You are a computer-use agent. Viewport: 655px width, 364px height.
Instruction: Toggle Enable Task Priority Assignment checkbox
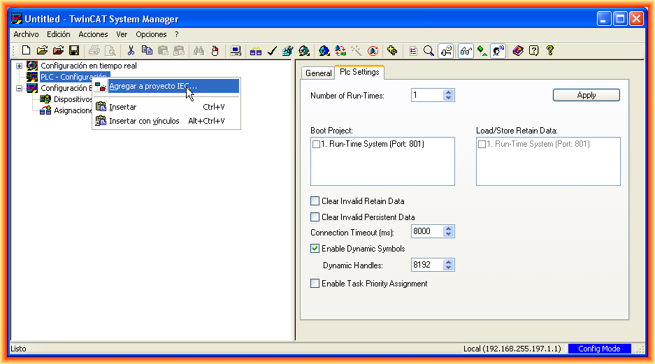[x=315, y=284]
